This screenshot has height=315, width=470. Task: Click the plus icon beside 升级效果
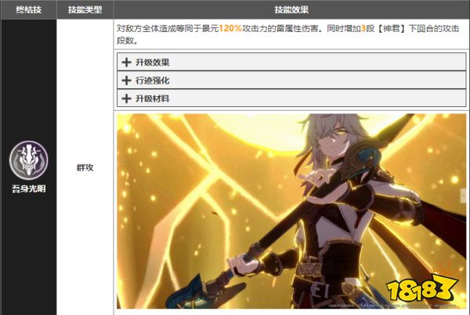point(126,63)
